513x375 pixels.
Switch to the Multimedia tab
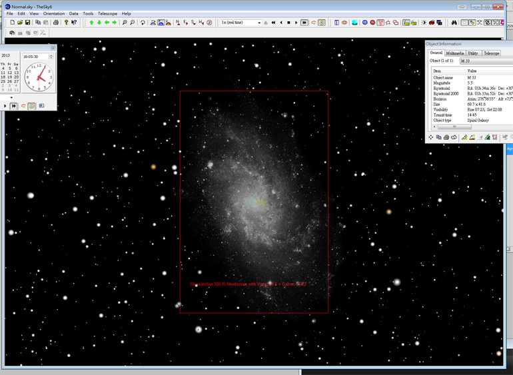pyautogui.click(x=455, y=53)
